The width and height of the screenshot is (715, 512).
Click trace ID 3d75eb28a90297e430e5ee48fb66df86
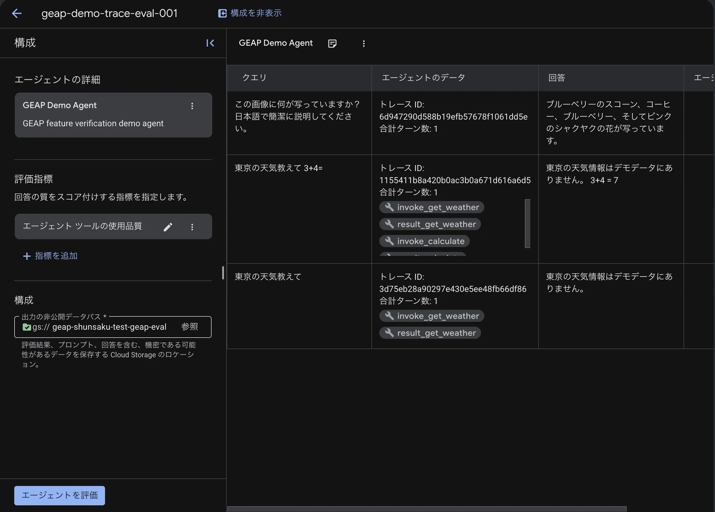[x=453, y=289]
